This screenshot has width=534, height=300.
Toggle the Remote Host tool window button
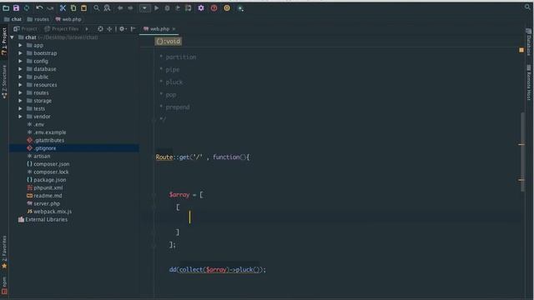[529, 82]
